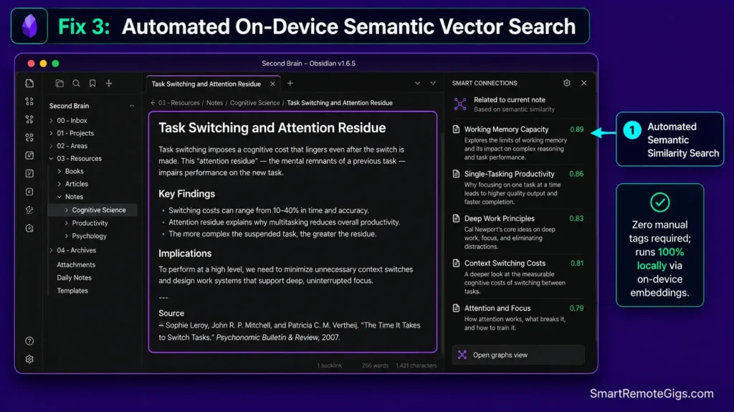Image resolution: width=734 pixels, height=412 pixels.
Task: Click the Open graphs view button
Action: coord(519,355)
